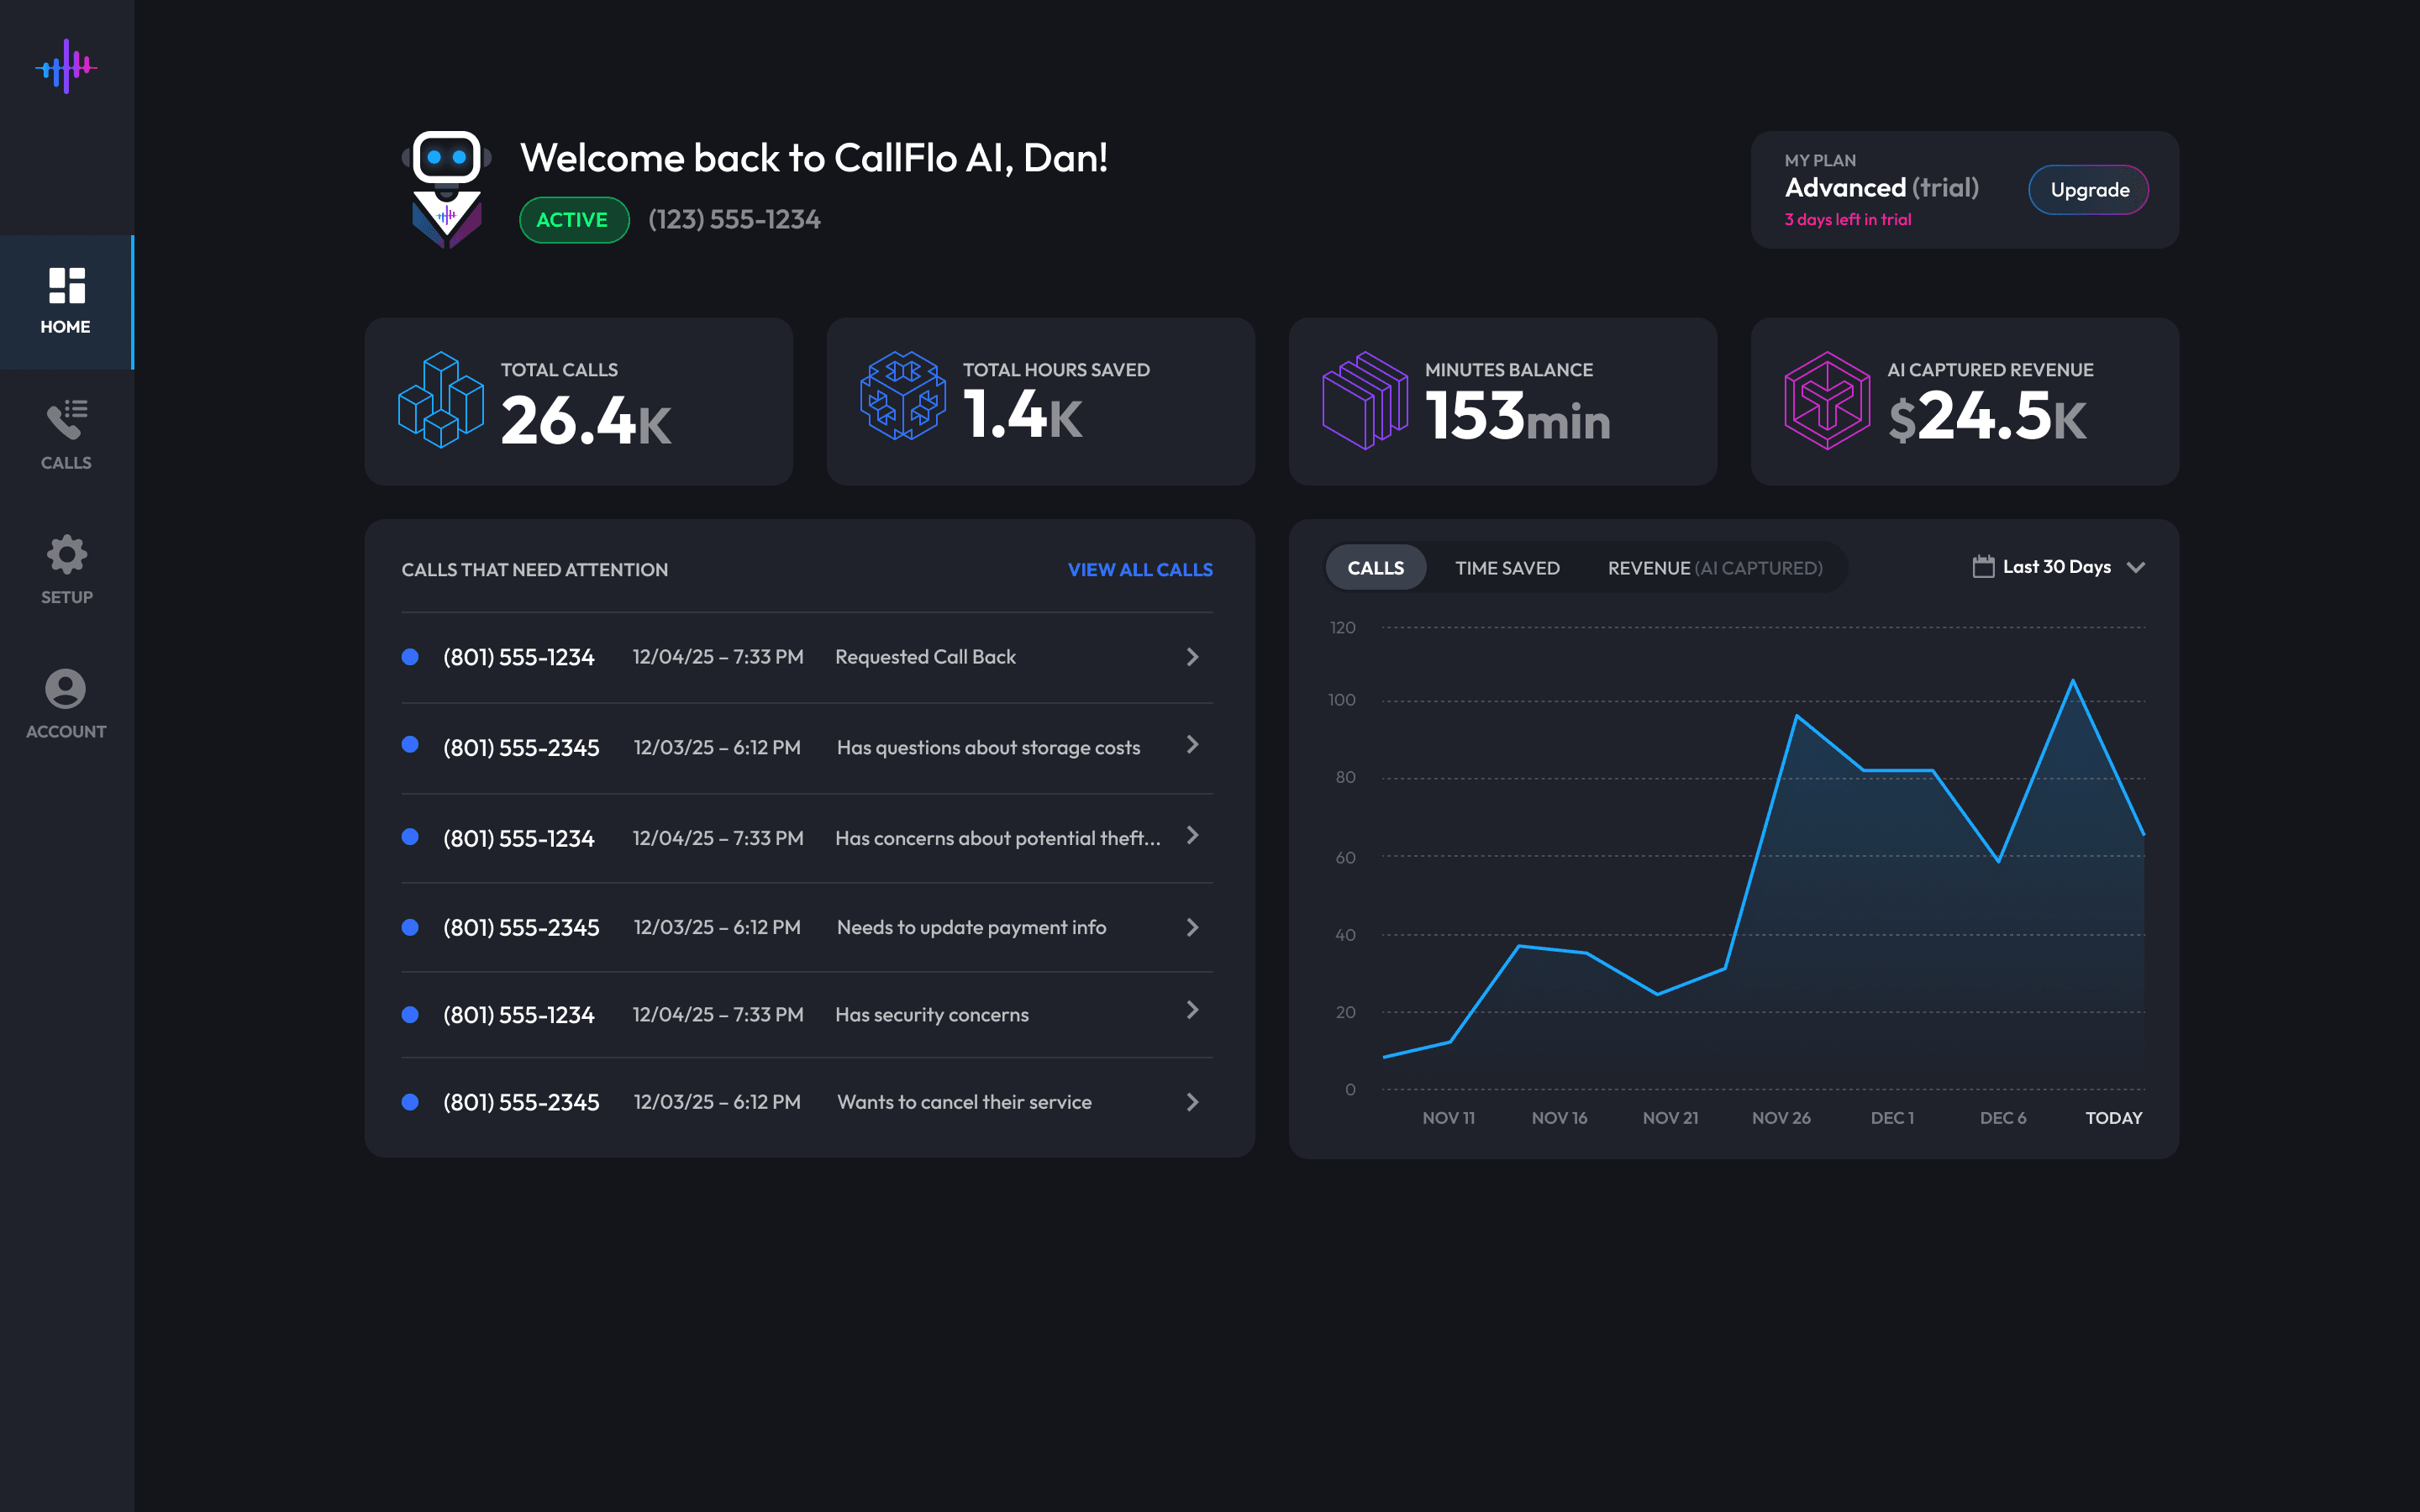Click the 153min balance value

click(x=1517, y=416)
